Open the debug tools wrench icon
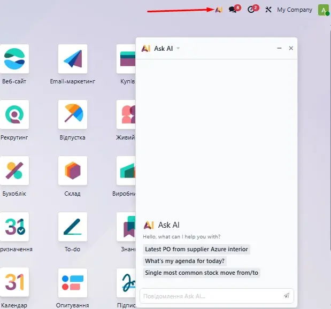Image resolution: width=331 pixels, height=309 pixels. (x=268, y=10)
